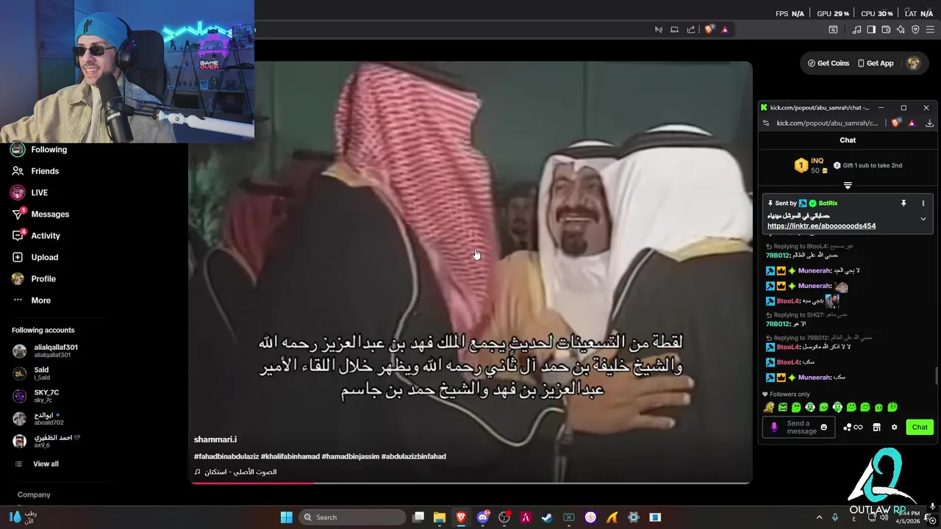Open the emoji picker in message box
The height and width of the screenshot is (529, 941).
823,428
